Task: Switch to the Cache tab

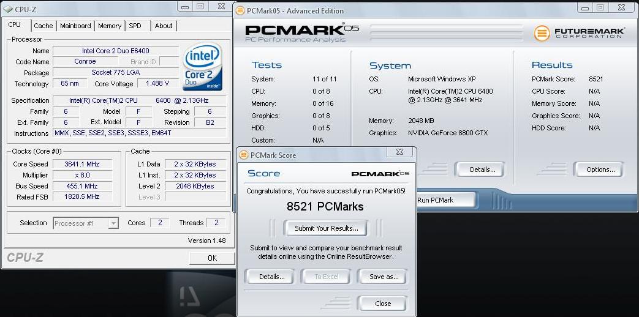Action: pos(43,26)
